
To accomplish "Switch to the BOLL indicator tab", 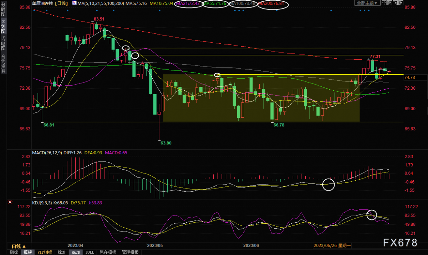I will coord(90,252).
